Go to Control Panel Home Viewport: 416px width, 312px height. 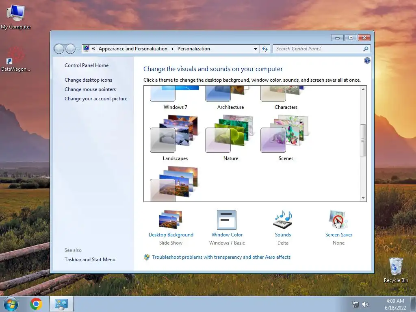87,65
